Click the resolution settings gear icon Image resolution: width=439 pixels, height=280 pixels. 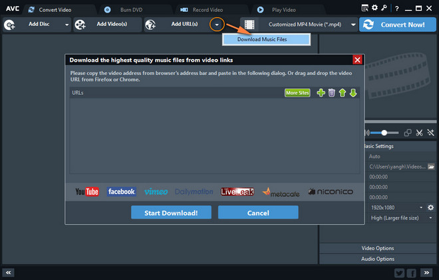[x=430, y=208]
